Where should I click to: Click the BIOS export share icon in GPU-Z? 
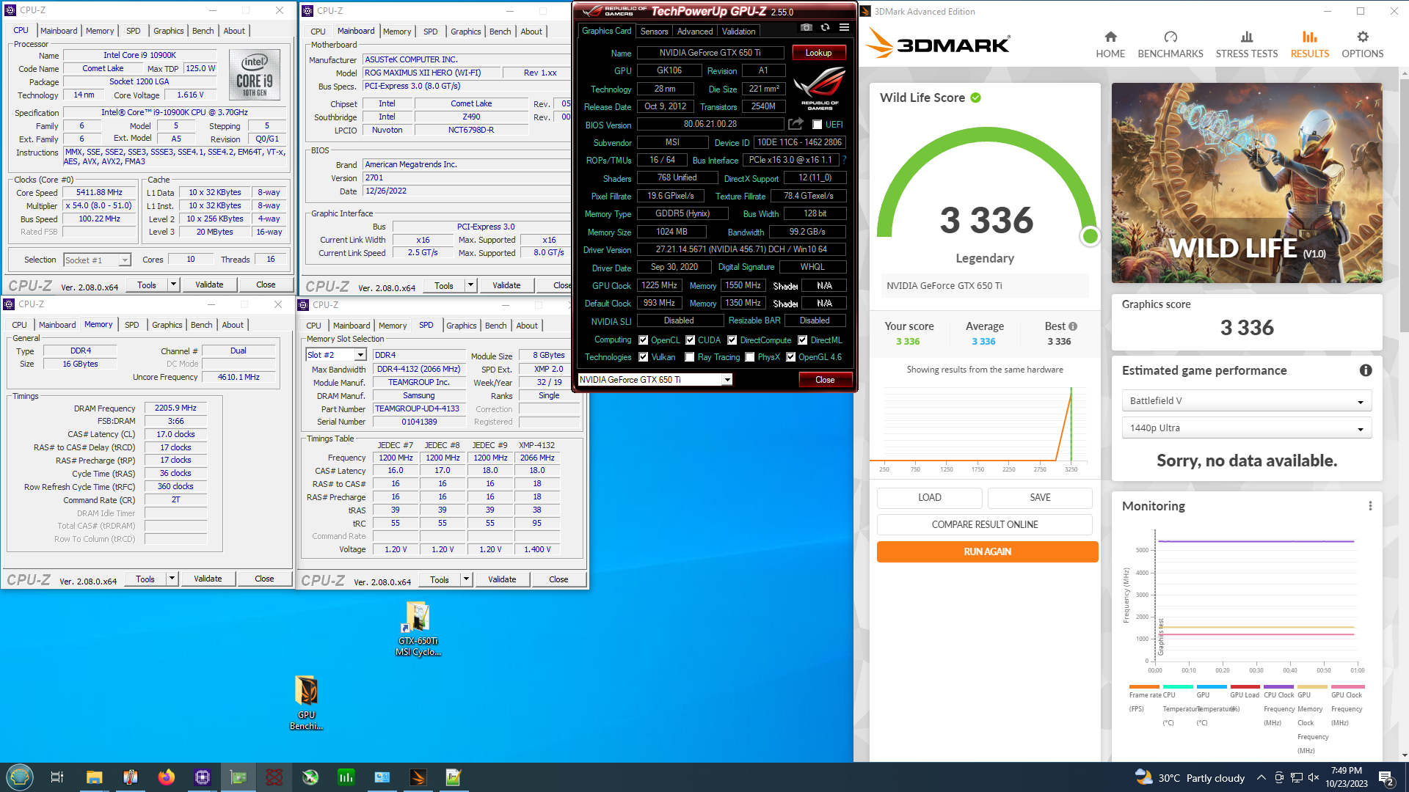click(x=795, y=124)
